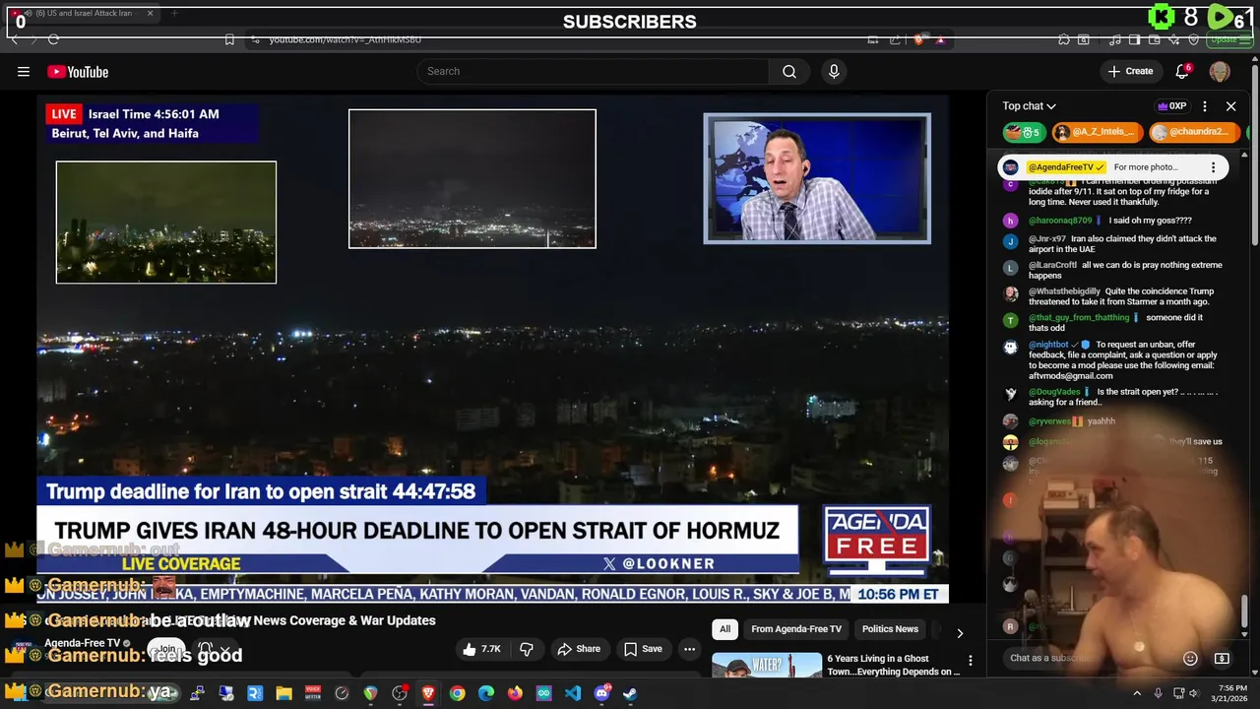Open Google Chrome in the taskbar
This screenshot has width=1260, height=709.
[457, 693]
